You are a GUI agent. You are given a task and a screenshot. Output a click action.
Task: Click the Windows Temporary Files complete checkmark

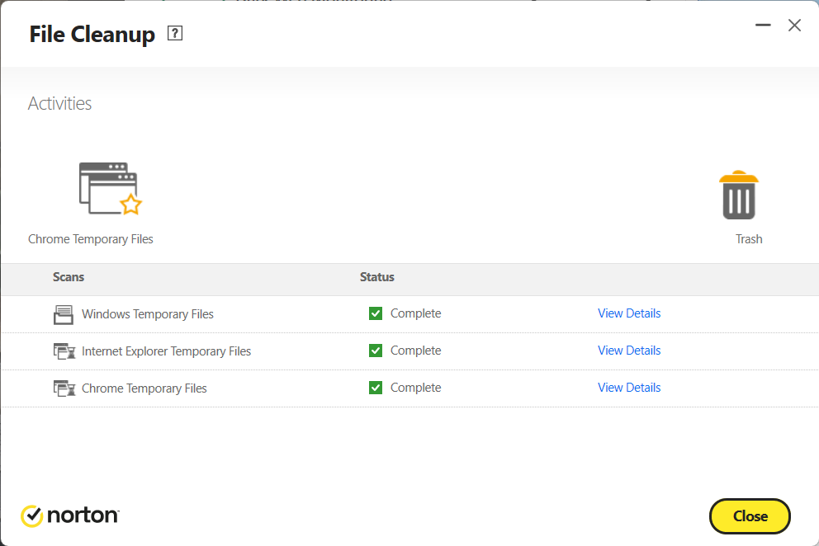click(x=376, y=313)
